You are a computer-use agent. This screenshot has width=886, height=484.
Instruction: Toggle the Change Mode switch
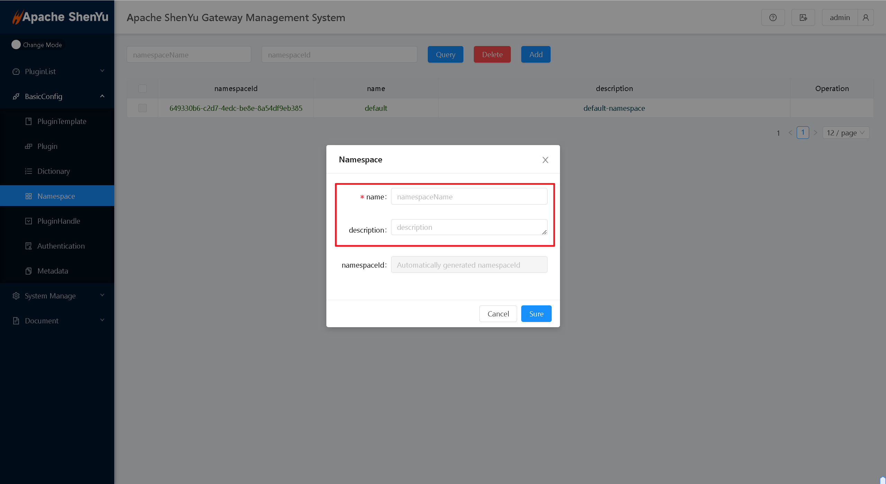16,45
